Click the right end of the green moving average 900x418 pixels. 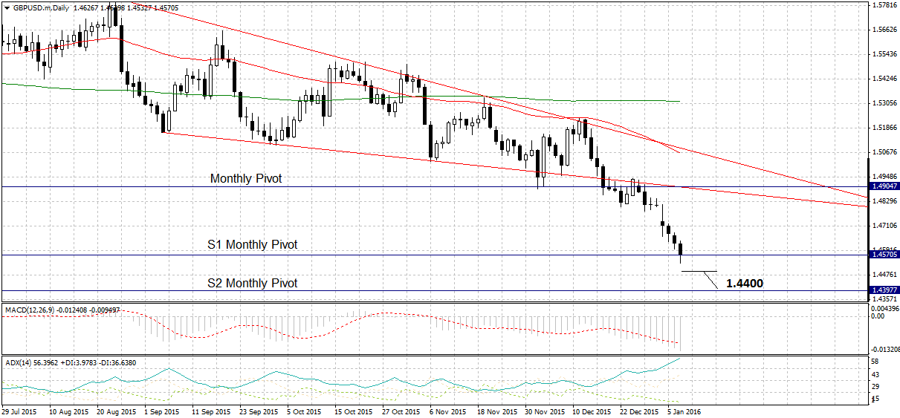tap(679, 101)
